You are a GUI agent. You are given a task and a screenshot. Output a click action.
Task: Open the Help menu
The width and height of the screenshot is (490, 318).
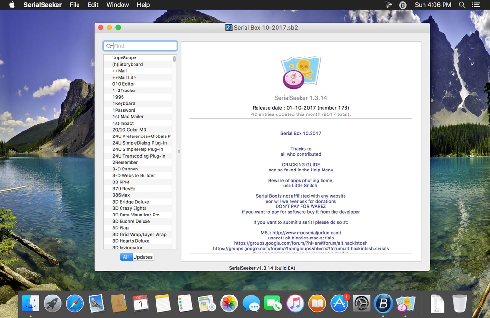point(143,5)
